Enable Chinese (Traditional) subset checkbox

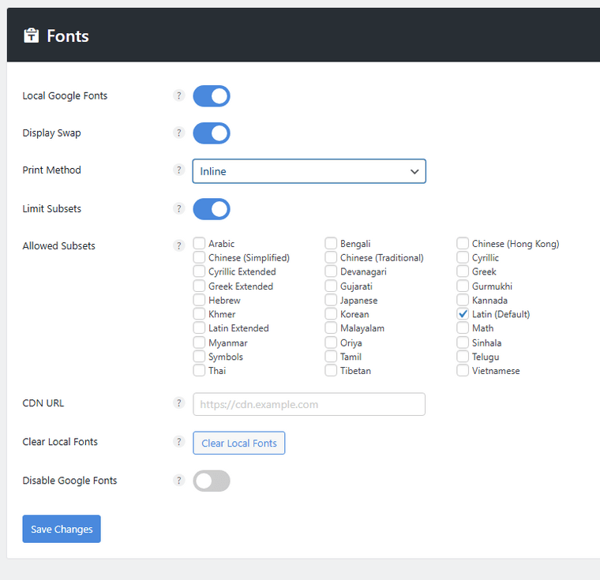331,257
